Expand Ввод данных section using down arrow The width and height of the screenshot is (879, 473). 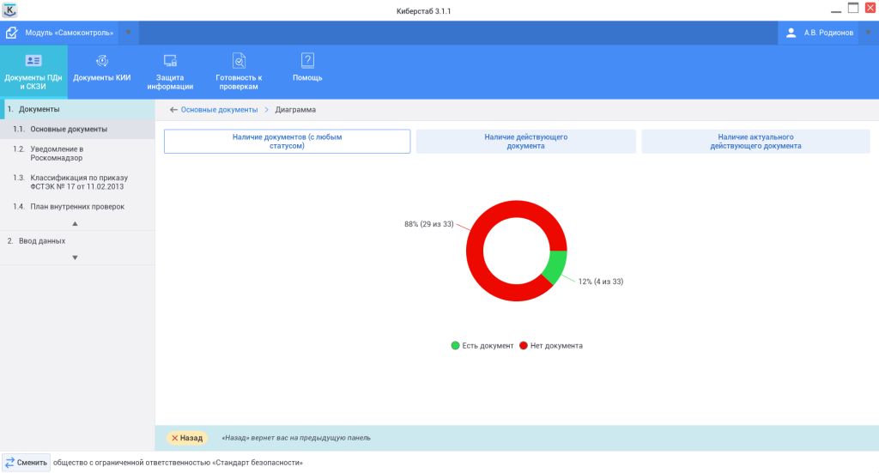75,258
